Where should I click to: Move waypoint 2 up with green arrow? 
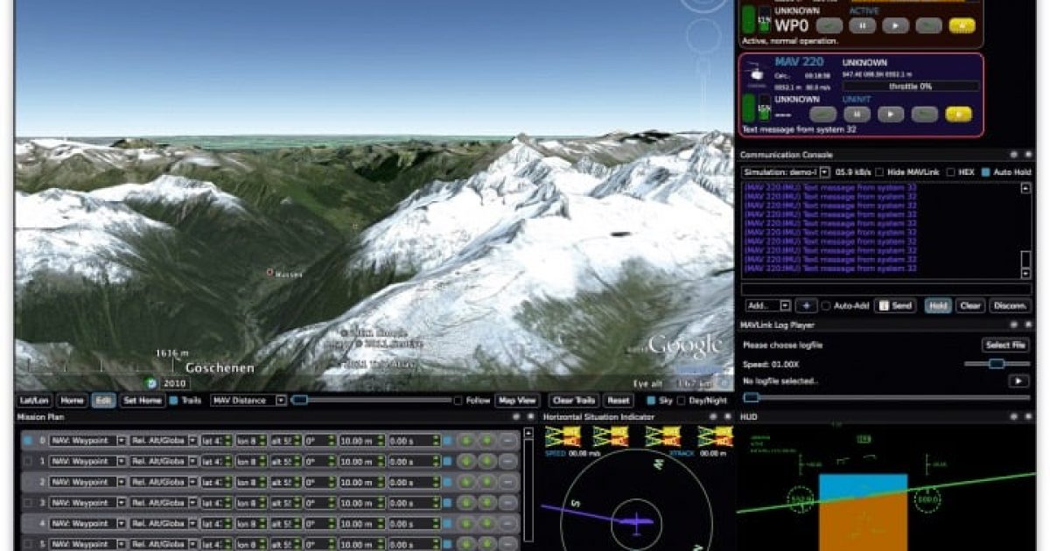click(466, 482)
